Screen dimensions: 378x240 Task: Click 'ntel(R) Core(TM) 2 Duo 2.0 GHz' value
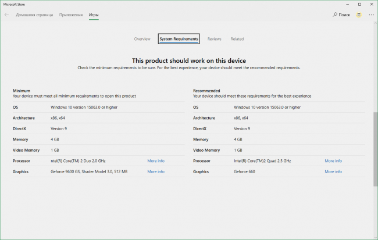[x=78, y=161]
